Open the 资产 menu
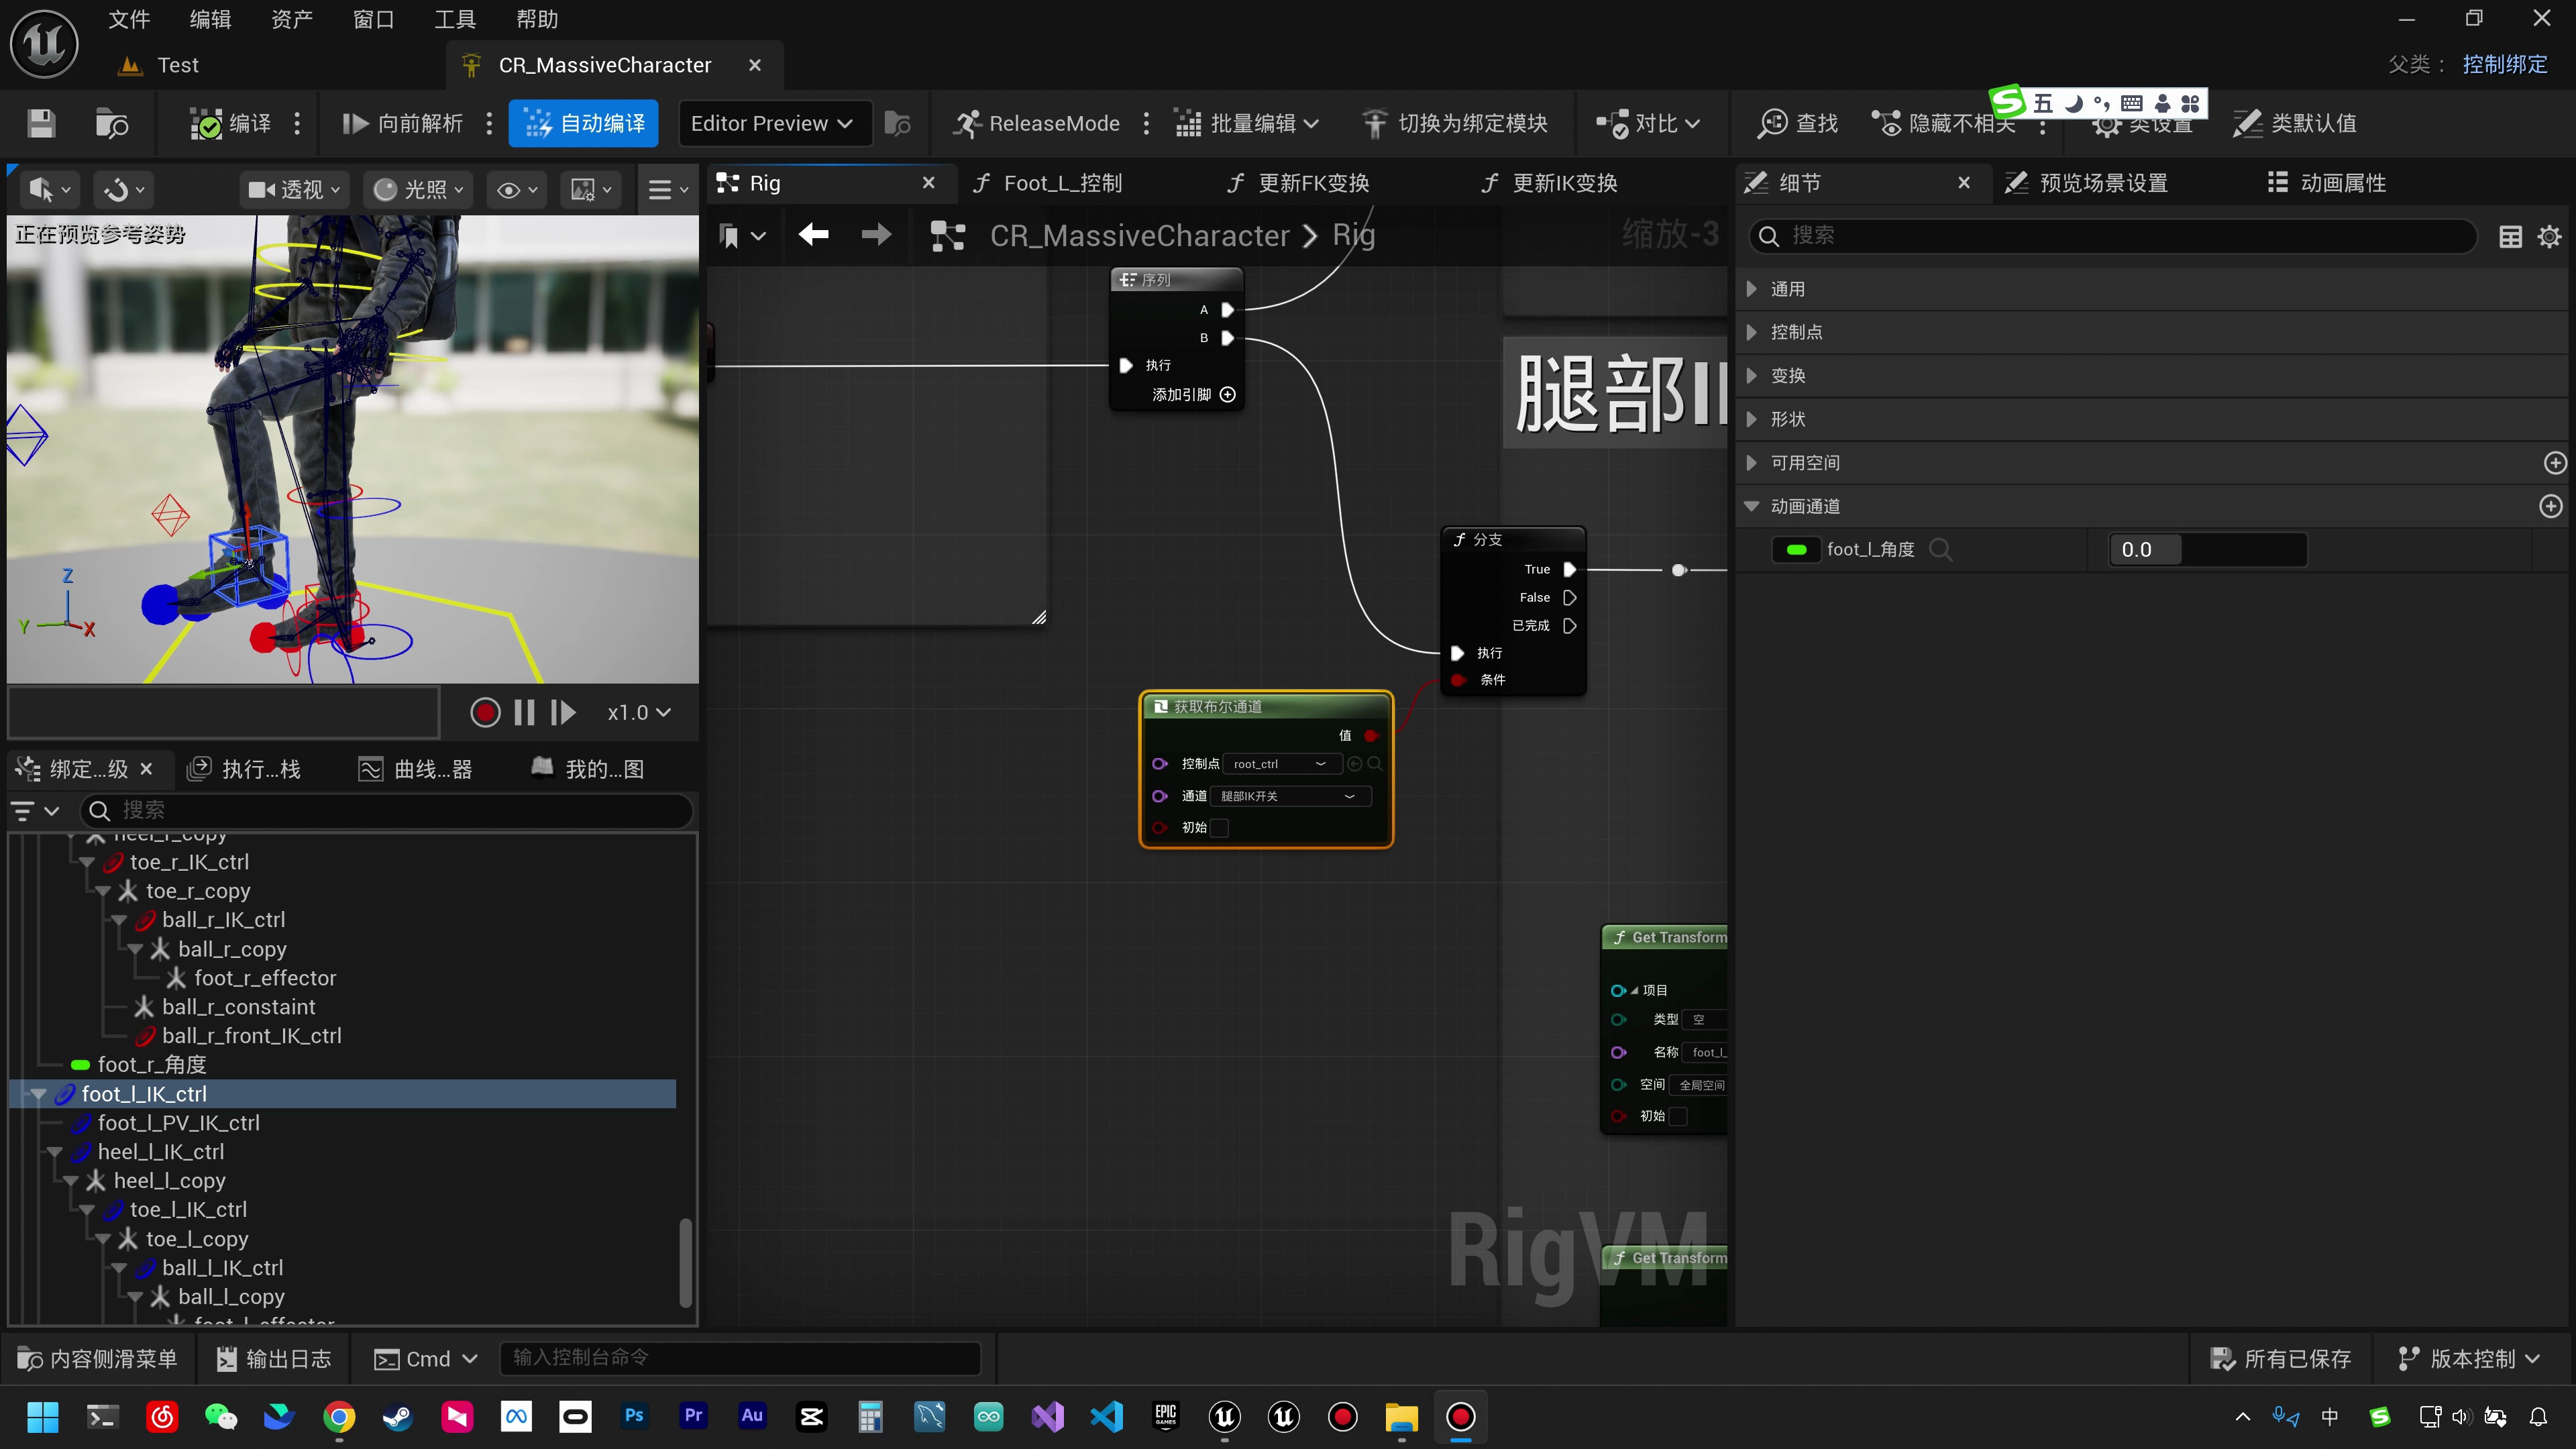This screenshot has width=2576, height=1449. pyautogui.click(x=292, y=19)
